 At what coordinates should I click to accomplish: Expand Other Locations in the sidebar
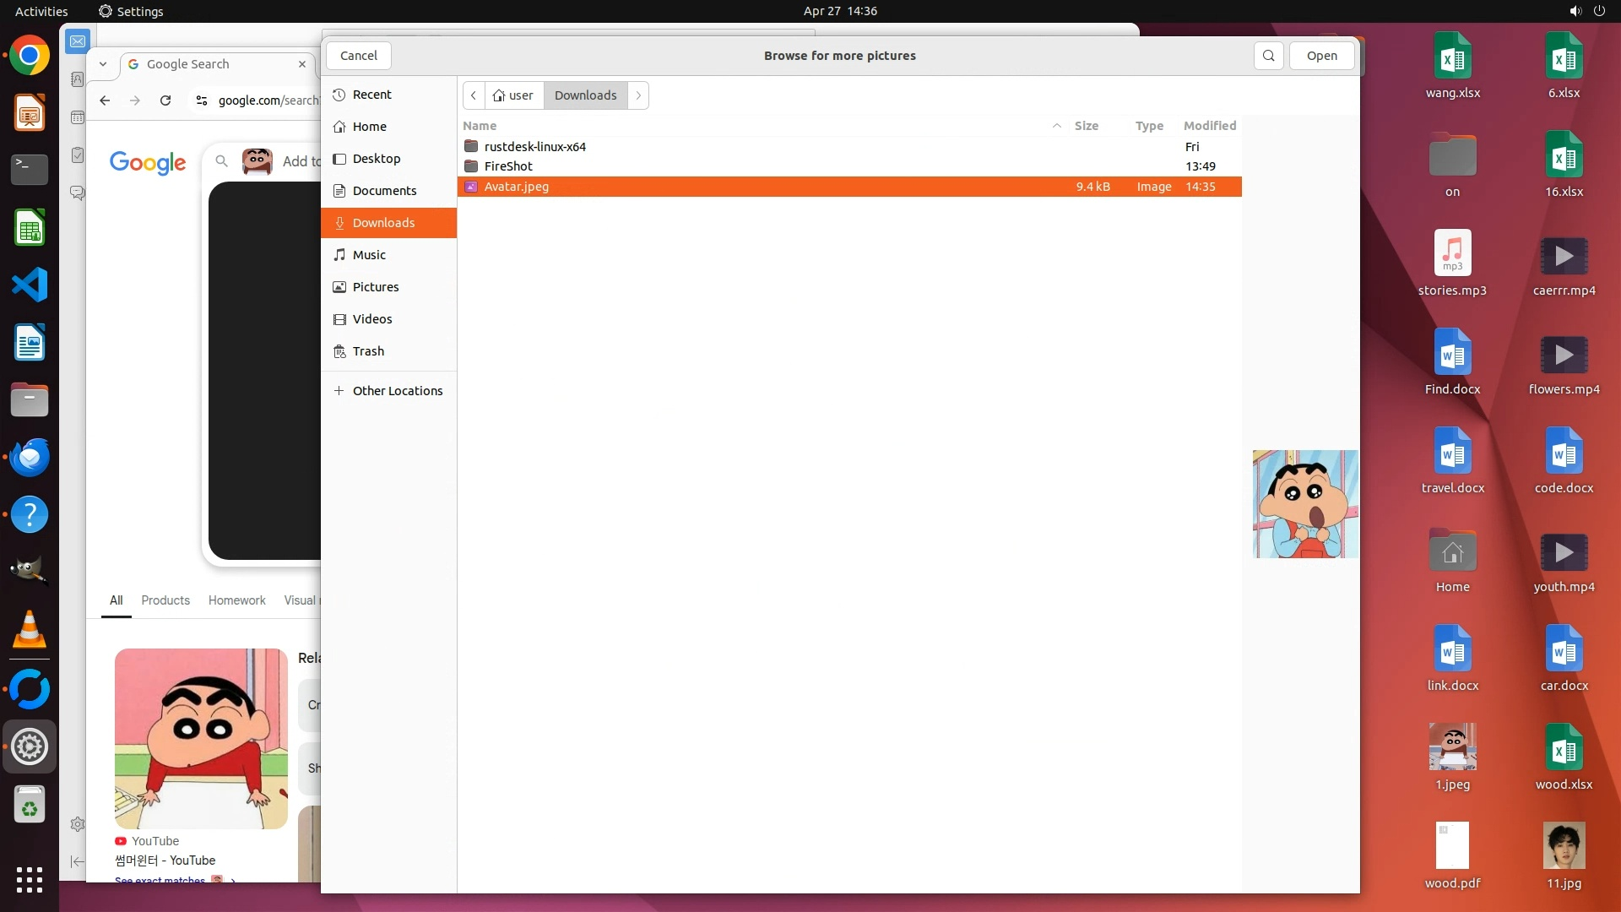coord(397,391)
